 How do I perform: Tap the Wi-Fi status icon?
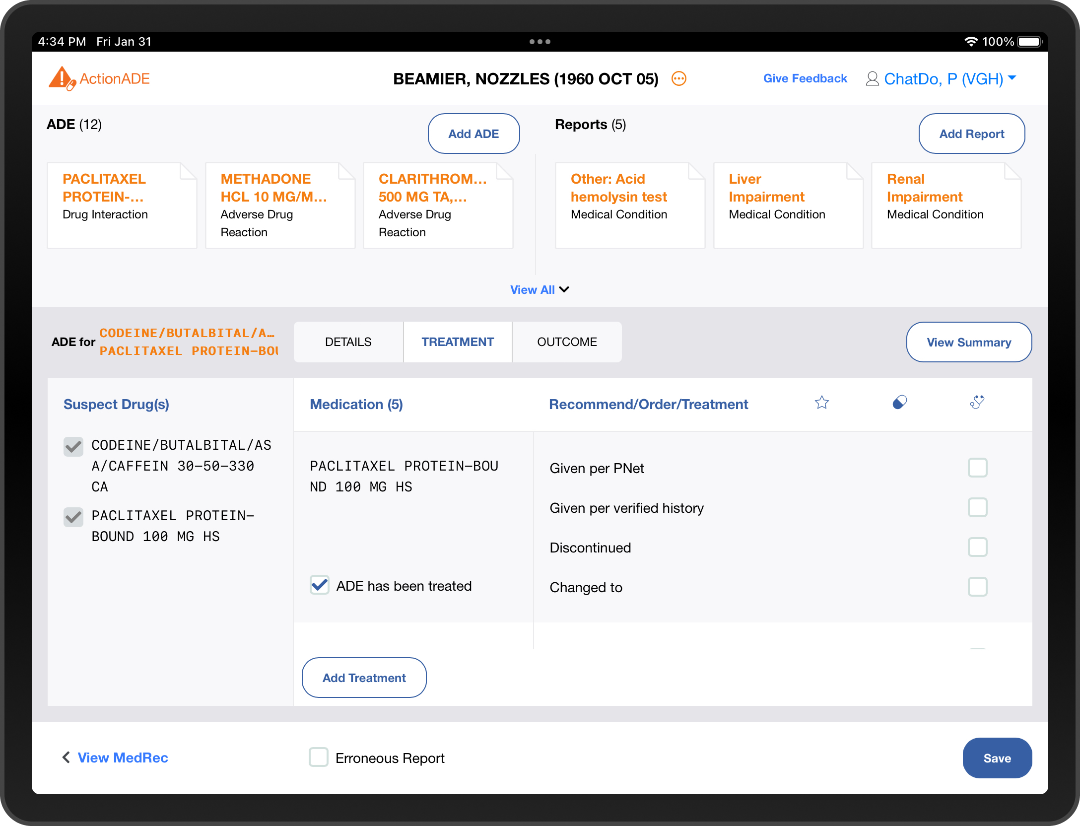click(x=970, y=42)
